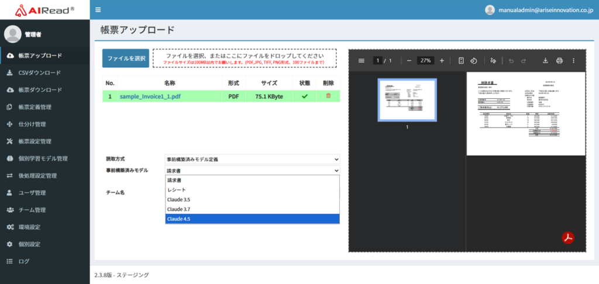Select the PDF draw annotation tool

(493, 61)
